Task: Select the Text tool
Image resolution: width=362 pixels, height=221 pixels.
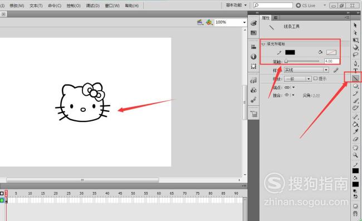Action: click(x=355, y=70)
